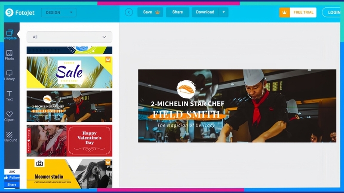344x193 pixels.
Task: Download the banner design
Action: tap(205, 12)
